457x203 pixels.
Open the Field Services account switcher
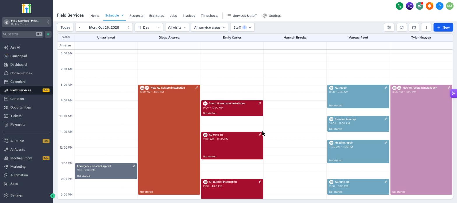[27, 22]
